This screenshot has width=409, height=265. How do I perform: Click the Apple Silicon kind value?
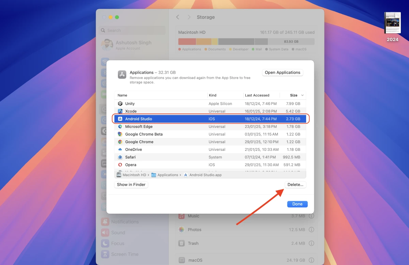click(220, 104)
